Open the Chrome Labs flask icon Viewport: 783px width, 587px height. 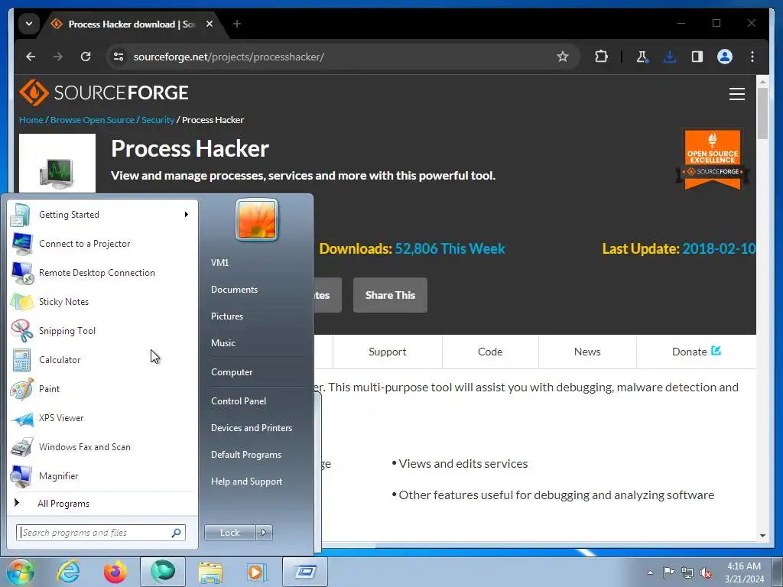(x=642, y=57)
